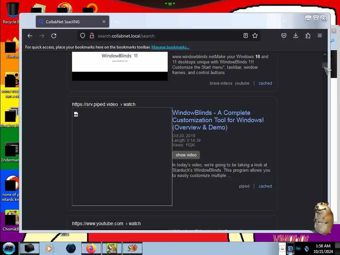
Task: Click the show video button
Action: (x=186, y=155)
